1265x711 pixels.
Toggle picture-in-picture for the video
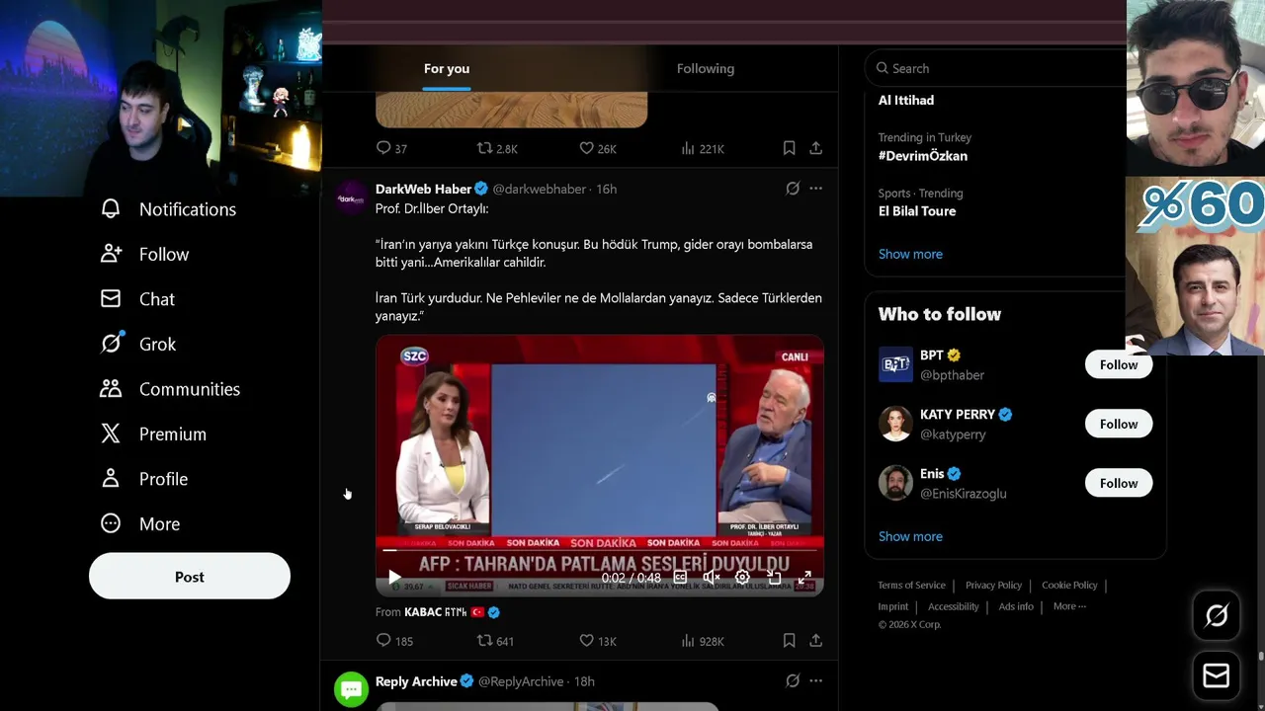click(774, 578)
